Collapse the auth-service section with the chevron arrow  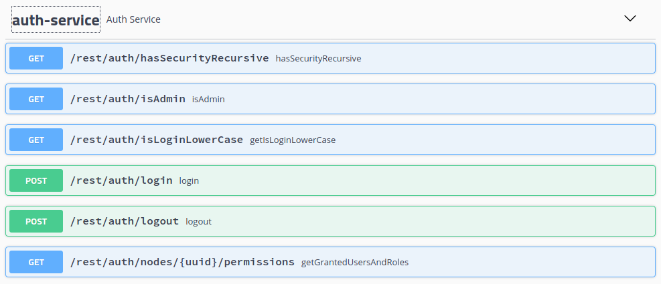630,19
